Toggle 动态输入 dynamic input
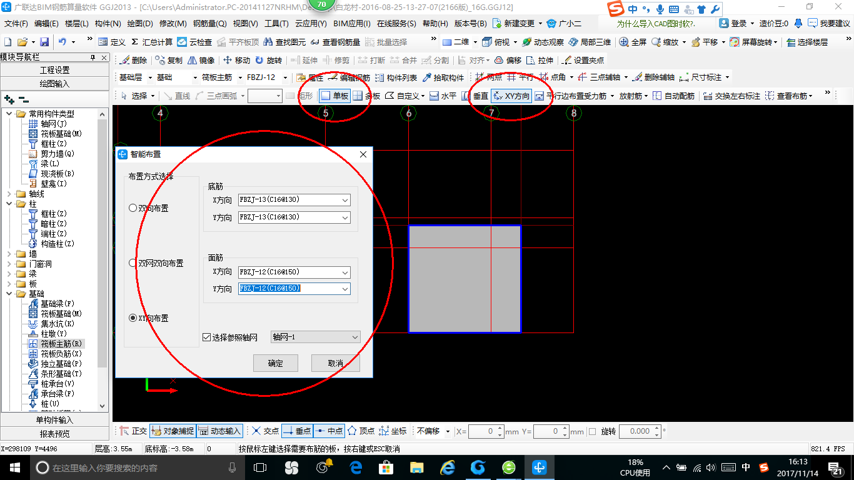The height and width of the screenshot is (480, 854). pos(219,431)
